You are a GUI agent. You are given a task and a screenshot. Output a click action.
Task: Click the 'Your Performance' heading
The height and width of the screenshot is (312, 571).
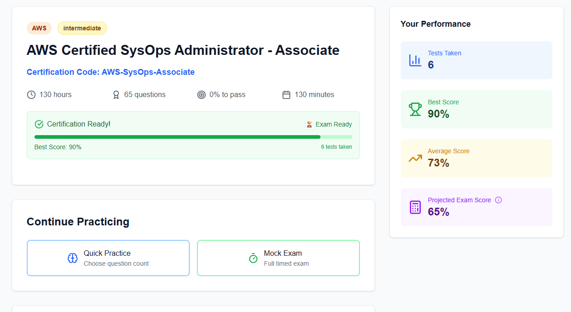pos(436,24)
